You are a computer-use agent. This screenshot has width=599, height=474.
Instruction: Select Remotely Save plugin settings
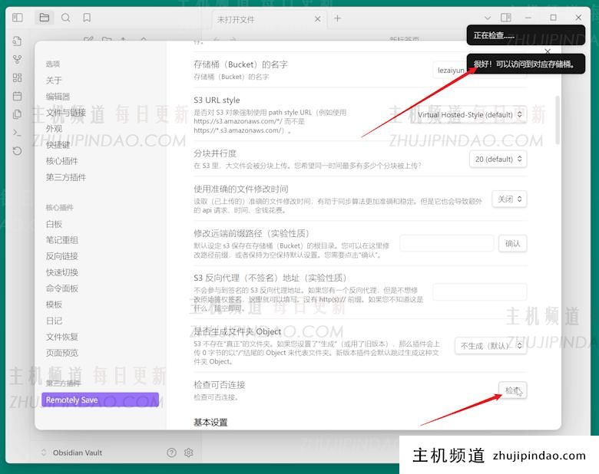[x=100, y=400]
